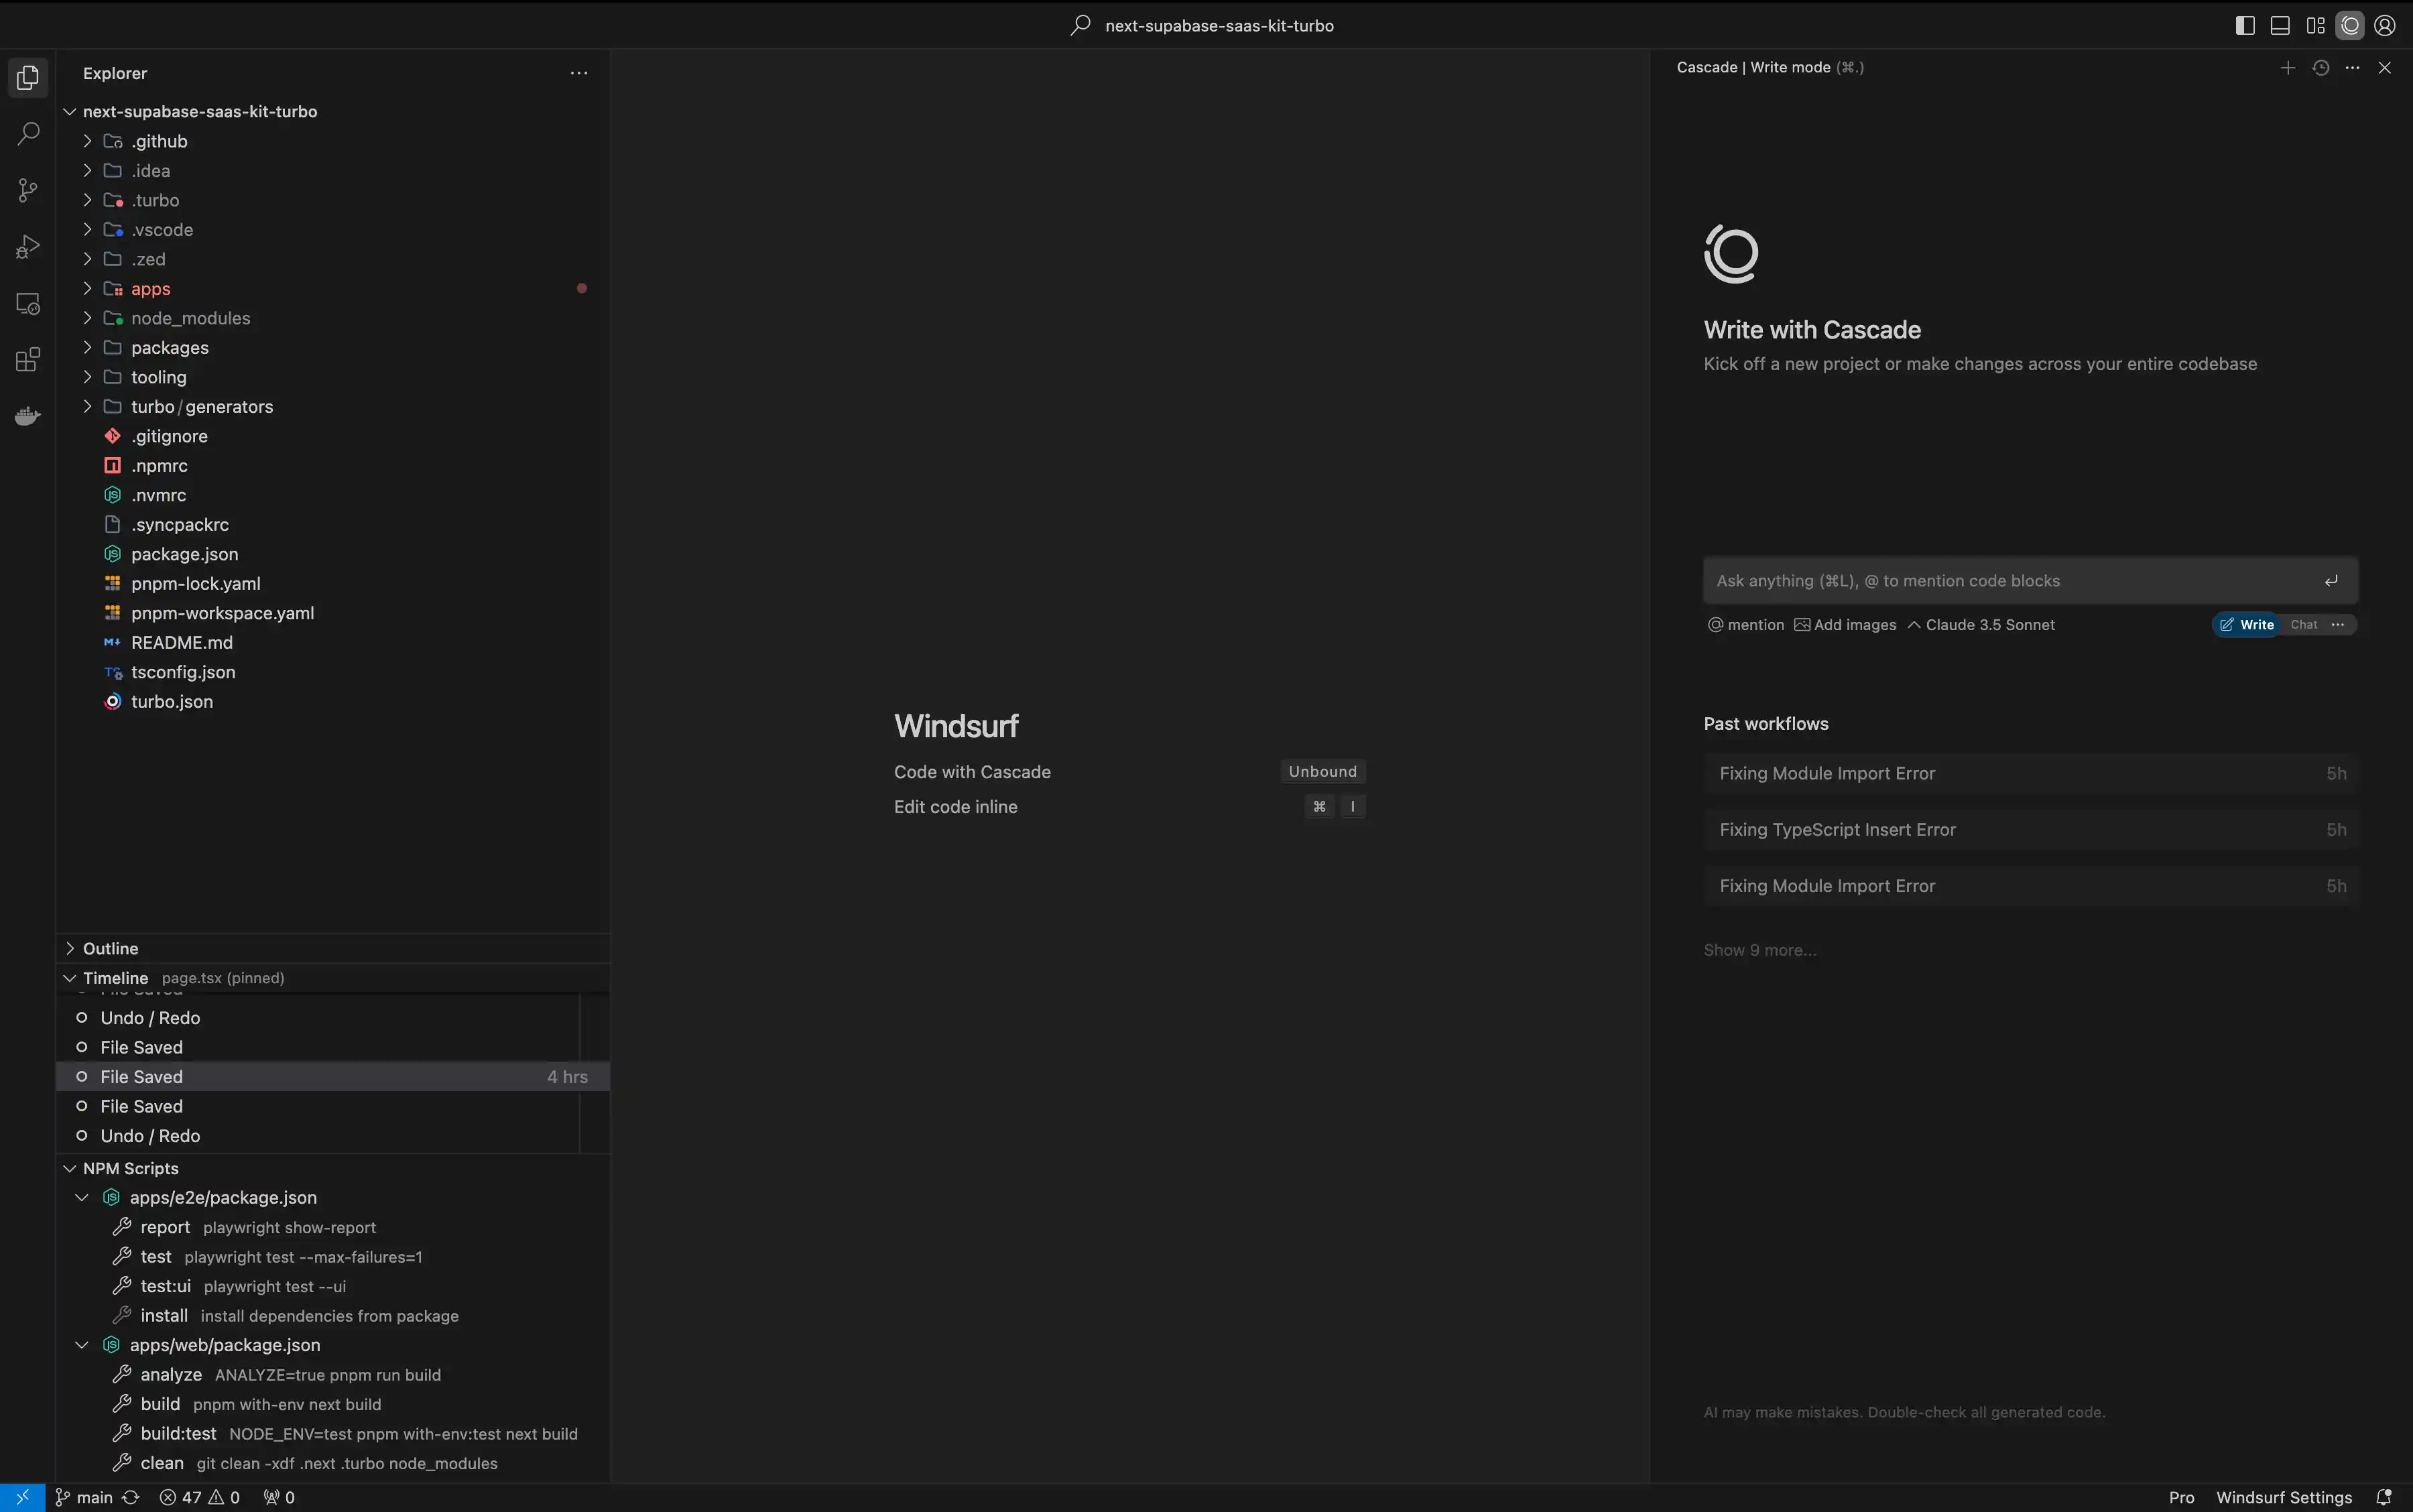Open Cascade conversation history icon
2413x1512 pixels.
[x=2320, y=68]
